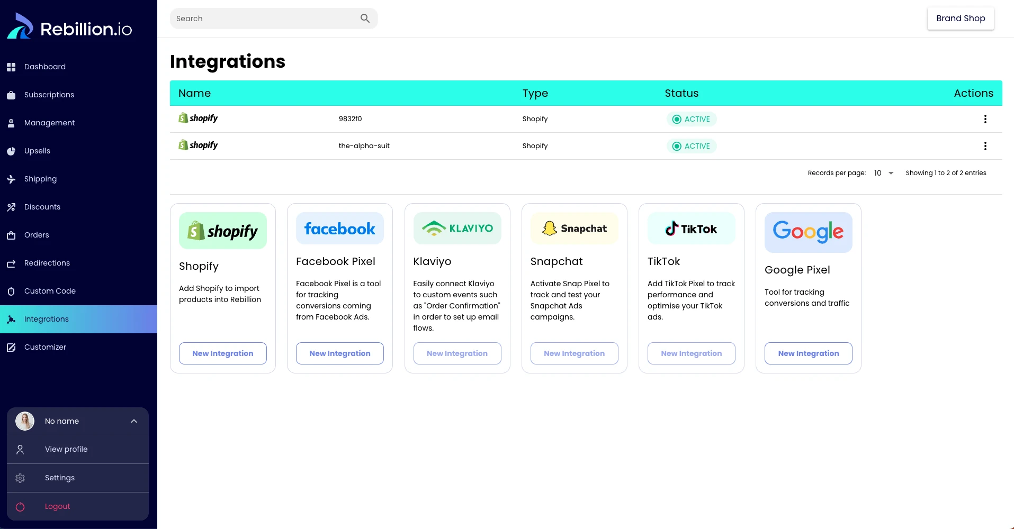Collapse the No name user menu

pyautogui.click(x=134, y=421)
